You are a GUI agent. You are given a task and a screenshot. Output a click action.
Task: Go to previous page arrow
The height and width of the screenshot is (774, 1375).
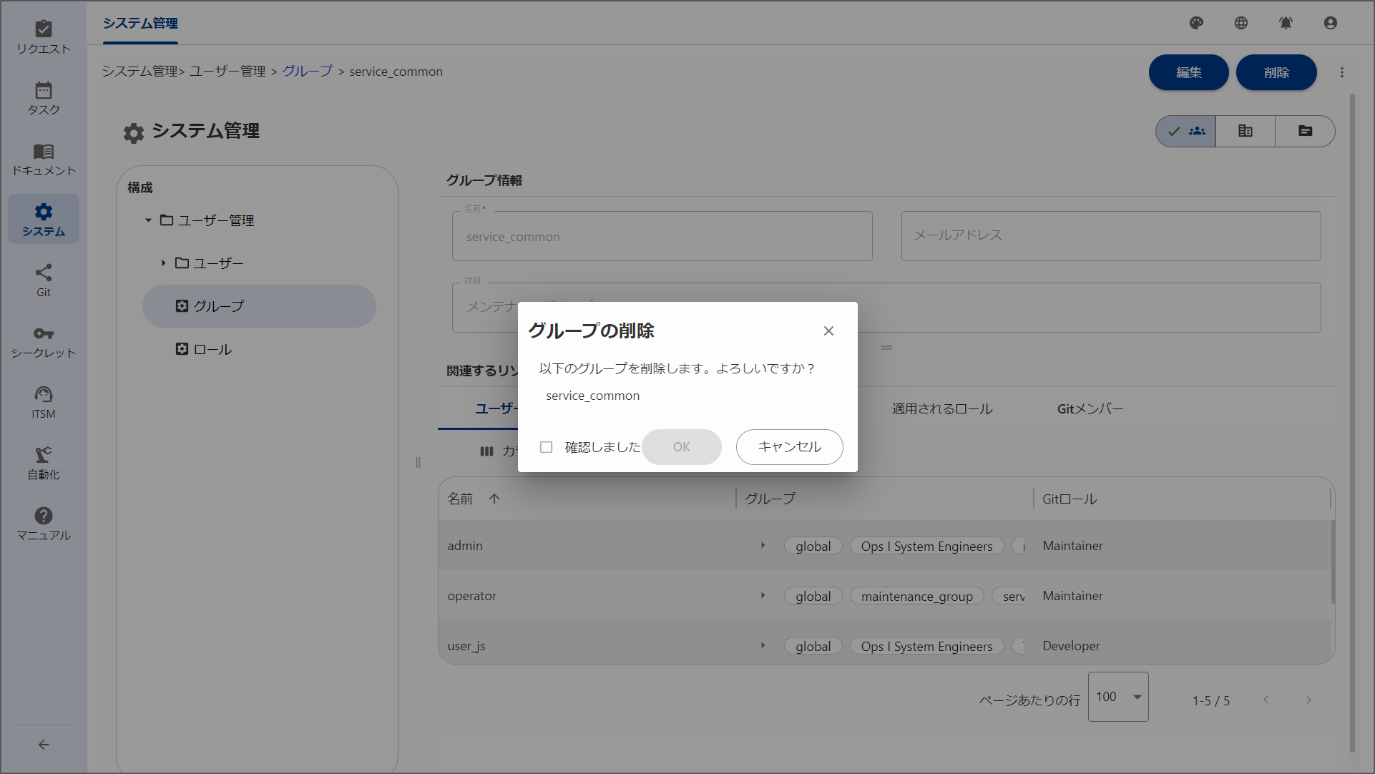tap(1266, 700)
